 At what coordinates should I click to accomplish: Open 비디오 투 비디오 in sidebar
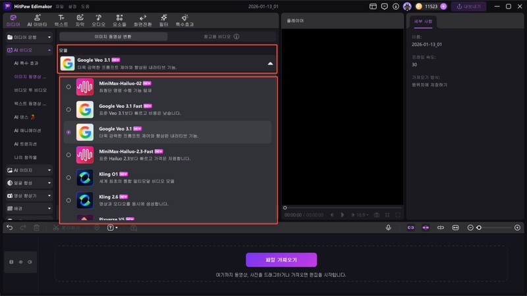pyautogui.click(x=30, y=90)
